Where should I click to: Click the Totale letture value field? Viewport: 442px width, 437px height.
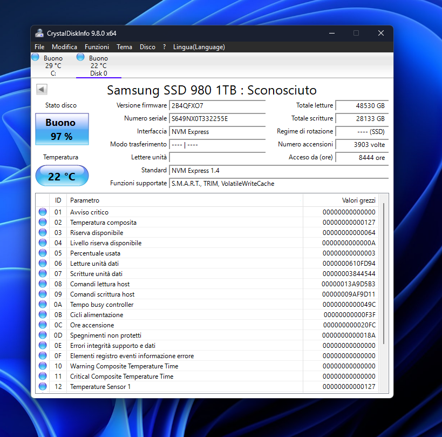point(362,105)
